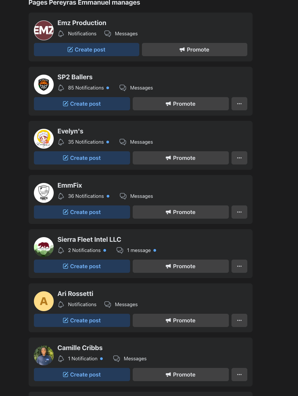This screenshot has width=298, height=396.
Task: Click Create post under Camille Cribbs
Action: click(x=82, y=375)
